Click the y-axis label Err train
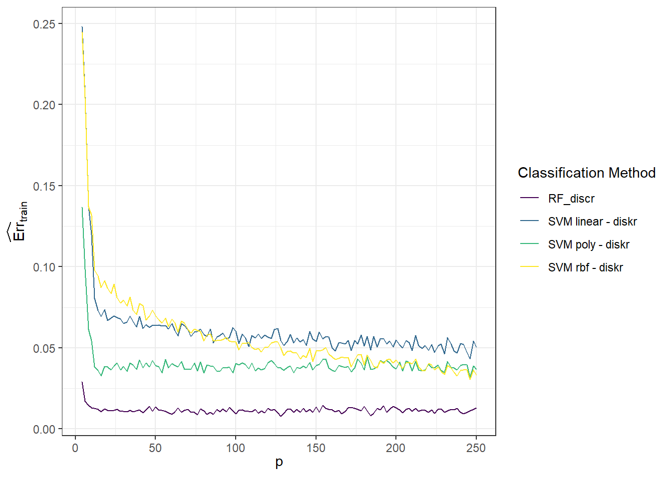The width and height of the screenshot is (671, 479). pos(18,221)
